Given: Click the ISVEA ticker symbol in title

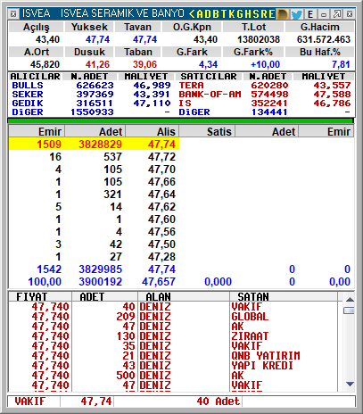Looking at the screenshot, I should (x=36, y=13).
